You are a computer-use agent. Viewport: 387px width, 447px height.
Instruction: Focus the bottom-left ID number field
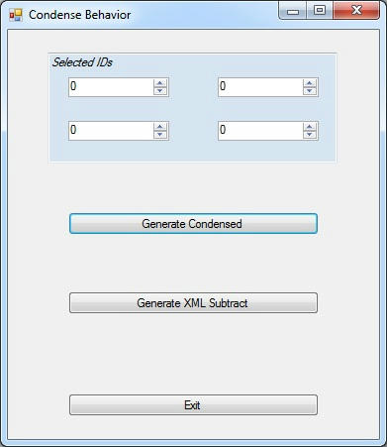(111, 131)
